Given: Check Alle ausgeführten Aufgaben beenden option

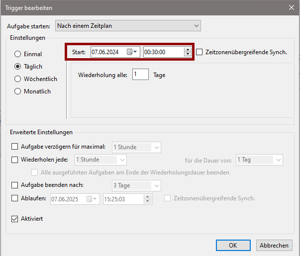Looking at the screenshot, I should pyautogui.click(x=35, y=172).
